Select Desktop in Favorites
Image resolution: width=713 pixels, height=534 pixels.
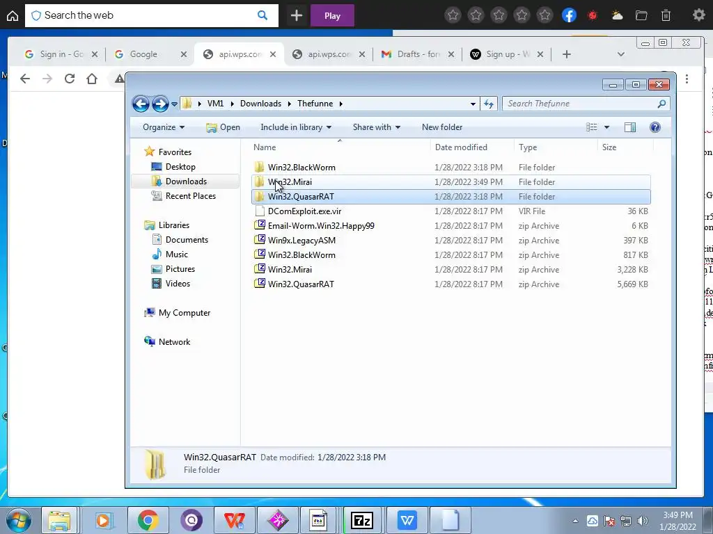point(180,167)
